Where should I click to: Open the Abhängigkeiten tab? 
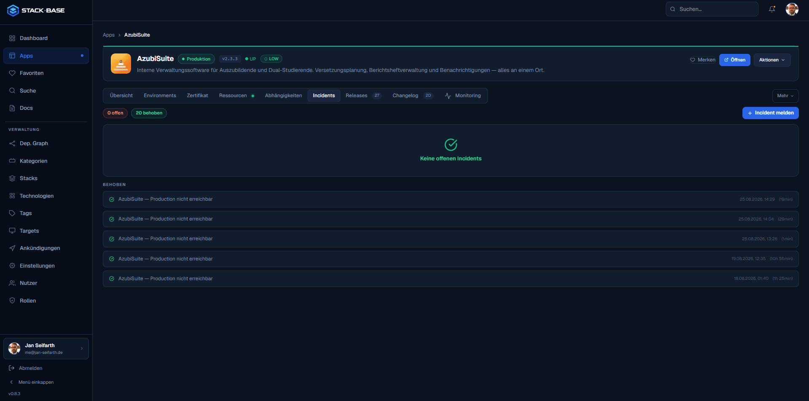pos(284,96)
